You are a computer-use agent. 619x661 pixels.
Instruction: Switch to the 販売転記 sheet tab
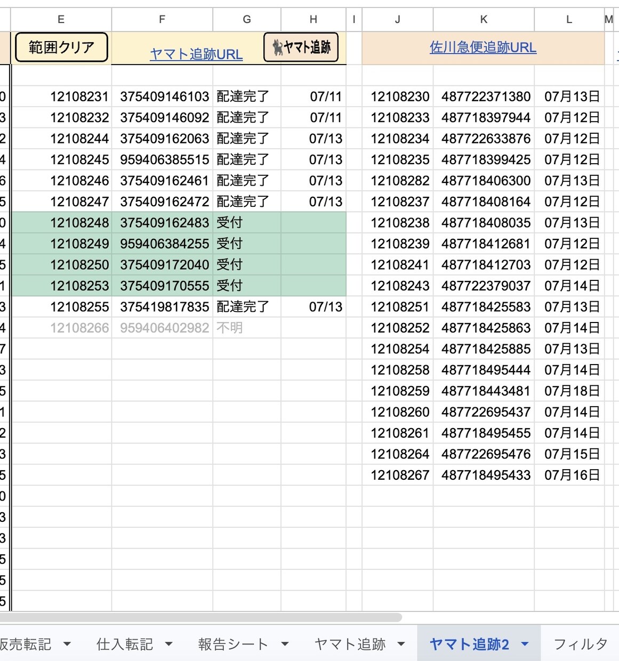click(x=26, y=644)
